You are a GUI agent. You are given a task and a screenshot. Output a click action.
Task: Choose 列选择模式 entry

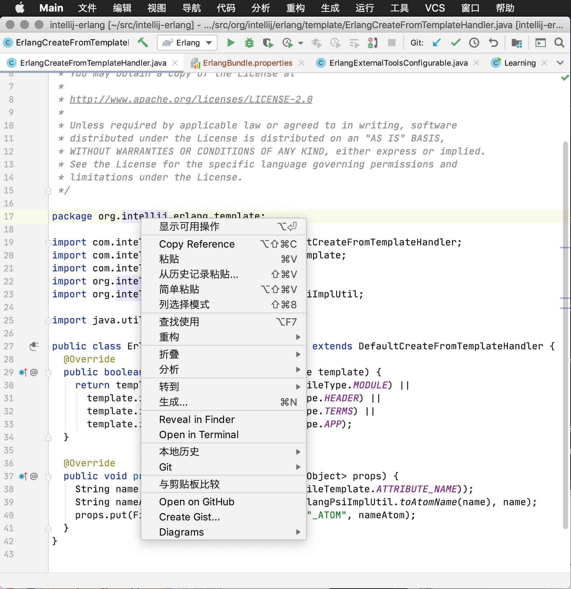[224, 305]
